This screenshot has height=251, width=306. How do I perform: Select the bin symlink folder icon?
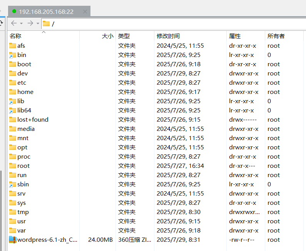coord(13,55)
